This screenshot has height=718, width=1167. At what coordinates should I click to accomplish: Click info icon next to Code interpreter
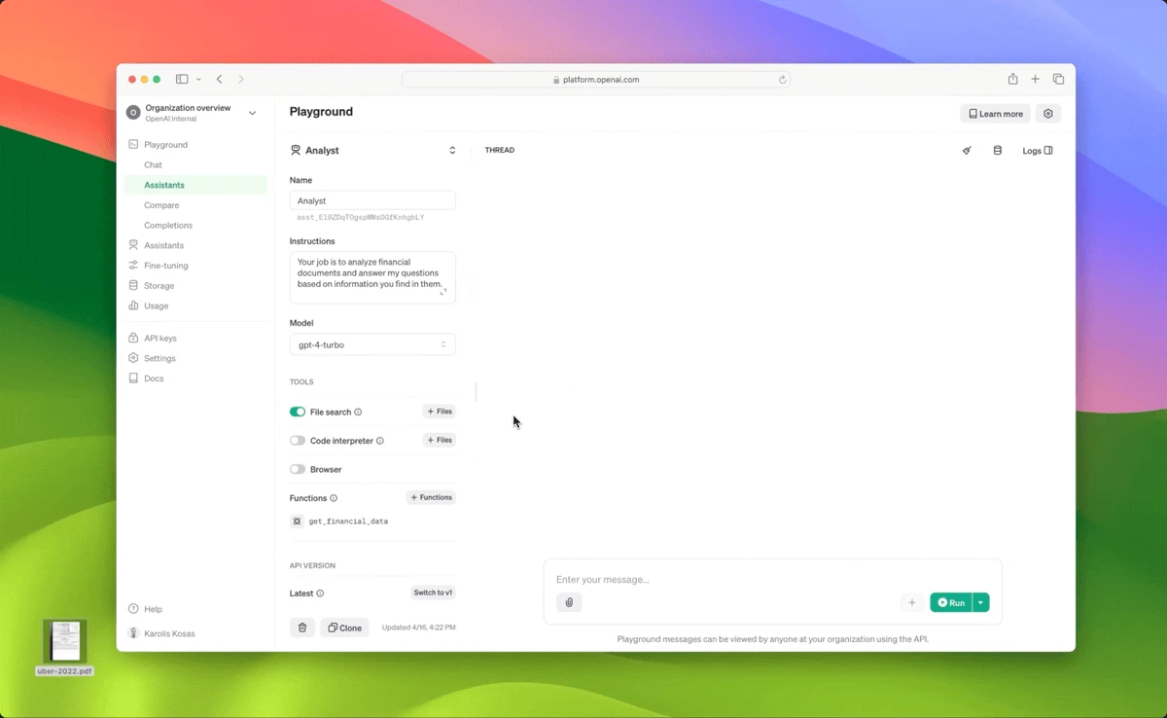click(x=380, y=441)
